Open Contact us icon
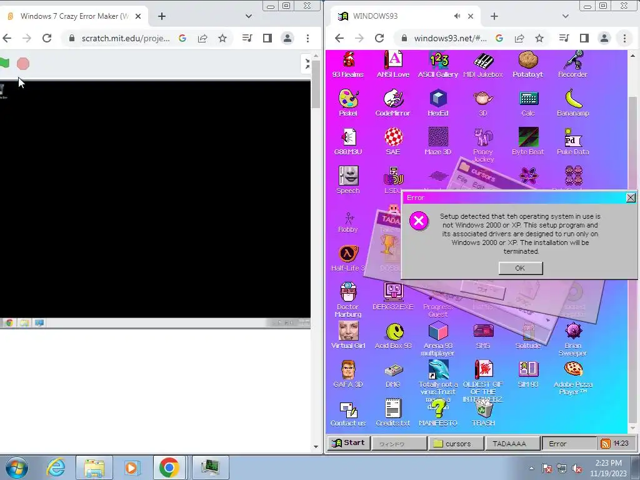This screenshot has height=480, width=640. coord(347,413)
